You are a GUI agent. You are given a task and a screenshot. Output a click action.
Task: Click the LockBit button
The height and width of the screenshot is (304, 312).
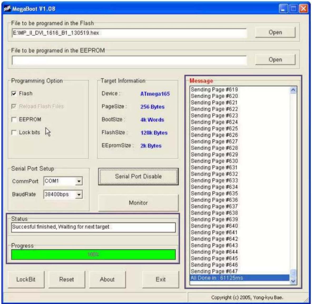26,279
